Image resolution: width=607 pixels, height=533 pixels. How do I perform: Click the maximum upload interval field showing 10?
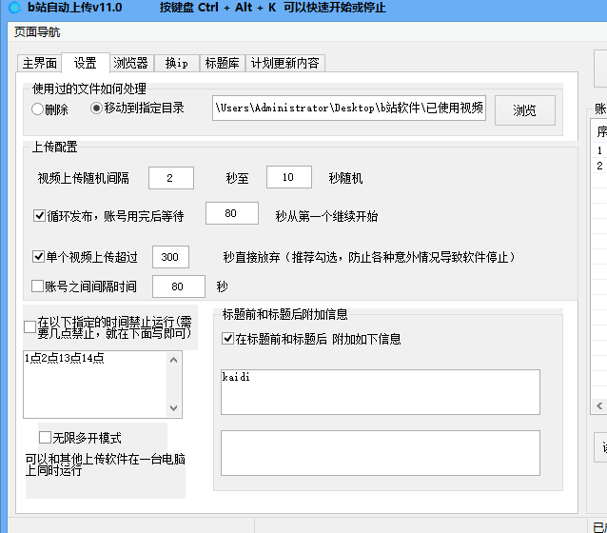[x=289, y=177]
